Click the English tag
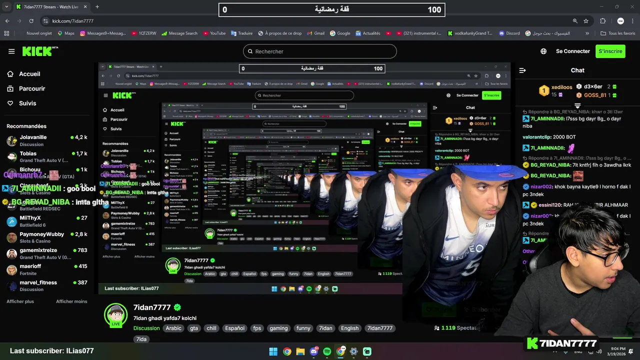Image resolution: width=640 pixels, height=360 pixels. click(349, 328)
